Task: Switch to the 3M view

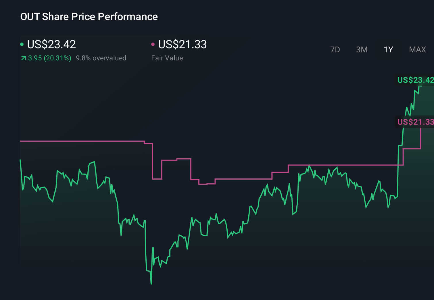Action: click(362, 49)
